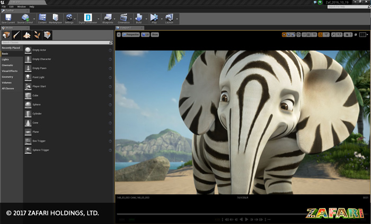Click the Save Current toolbar icon
The image size is (371, 224).
pos(8,18)
